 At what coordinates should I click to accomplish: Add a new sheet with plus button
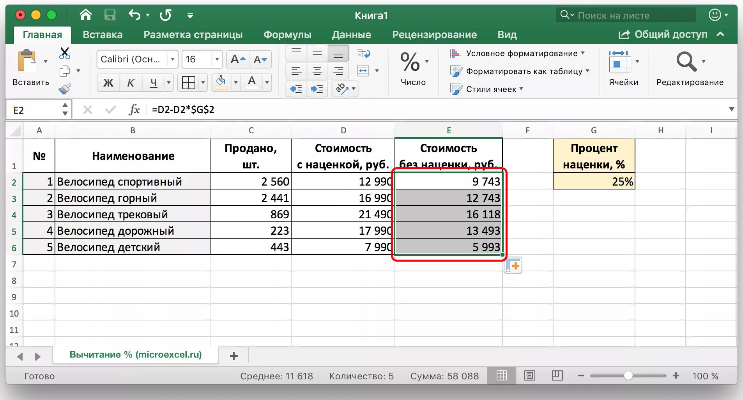[x=234, y=356]
